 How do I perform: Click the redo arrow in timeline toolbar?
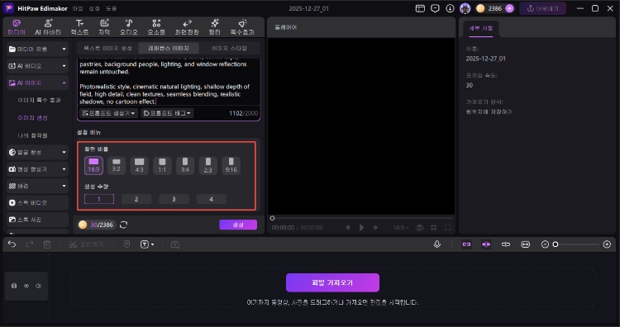click(29, 244)
